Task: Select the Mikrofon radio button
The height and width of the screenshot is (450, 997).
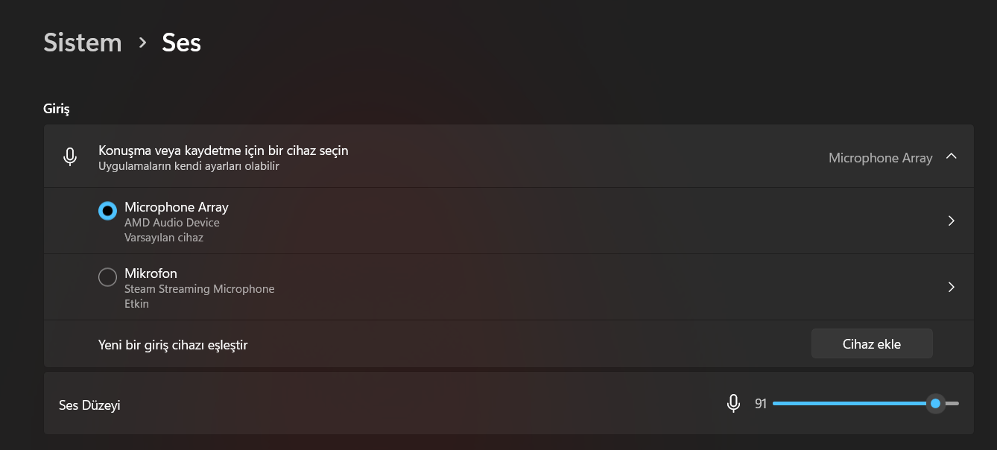Action: (107, 277)
